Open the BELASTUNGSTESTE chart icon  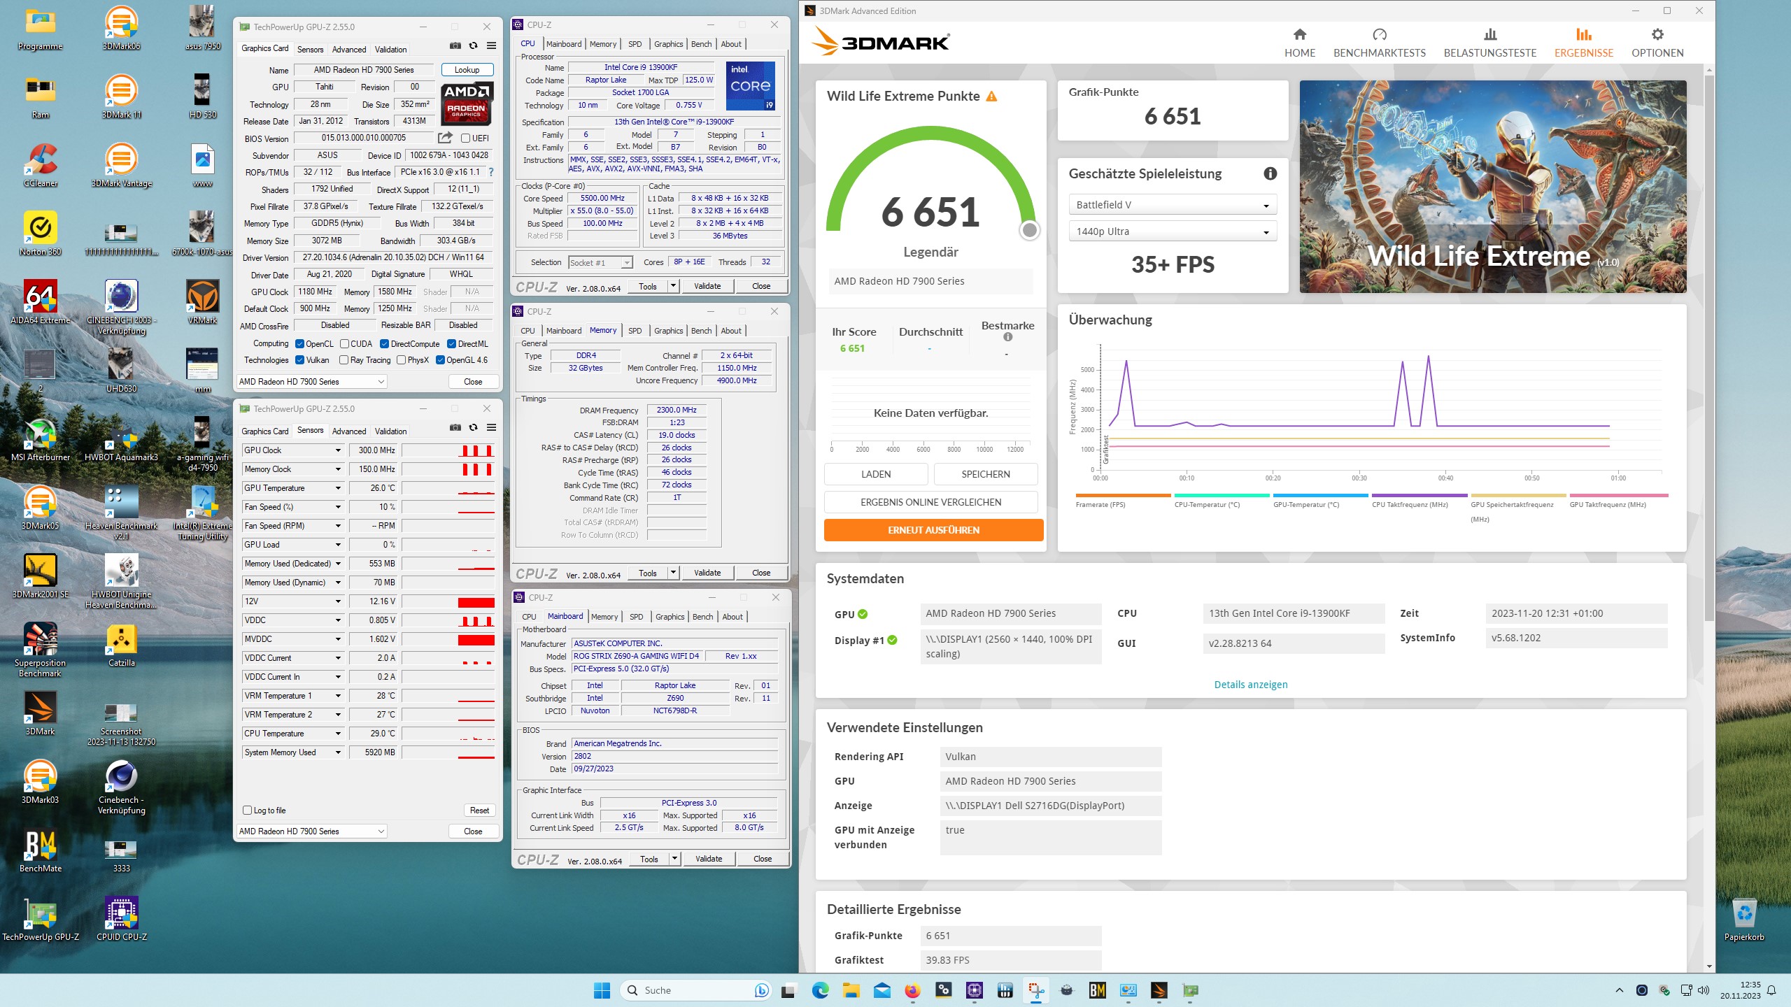click(1490, 34)
